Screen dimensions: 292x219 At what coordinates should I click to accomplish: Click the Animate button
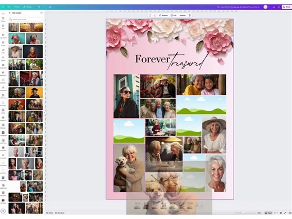pos(163,16)
